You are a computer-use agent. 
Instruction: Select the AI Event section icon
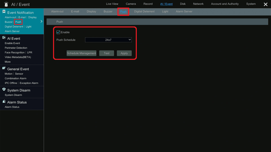pos(3,38)
